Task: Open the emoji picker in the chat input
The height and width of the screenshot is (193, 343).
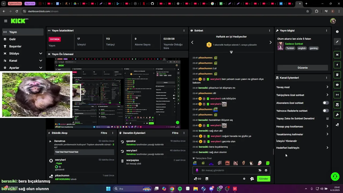Action: (266, 170)
